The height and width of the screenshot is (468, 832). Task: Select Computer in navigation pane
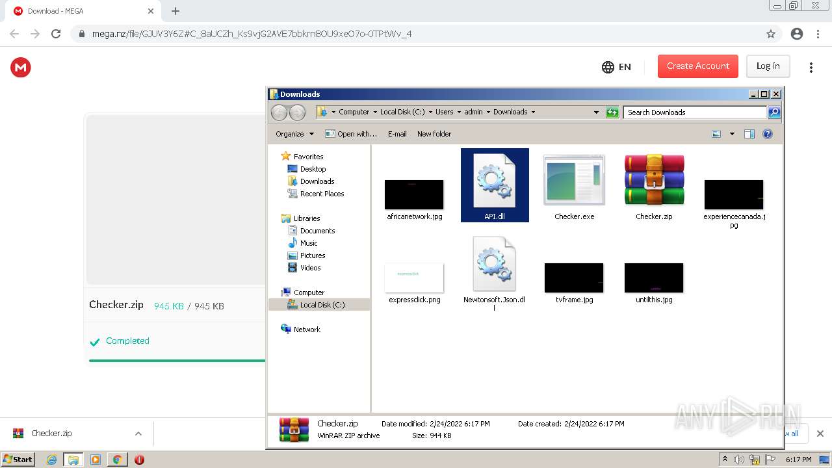point(309,292)
